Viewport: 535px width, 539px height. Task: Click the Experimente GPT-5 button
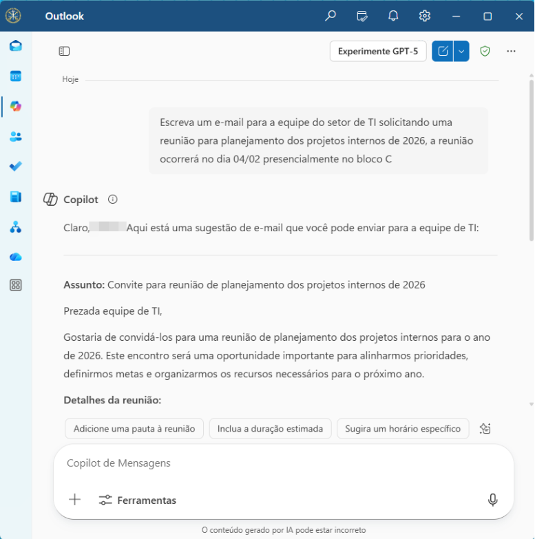(377, 51)
